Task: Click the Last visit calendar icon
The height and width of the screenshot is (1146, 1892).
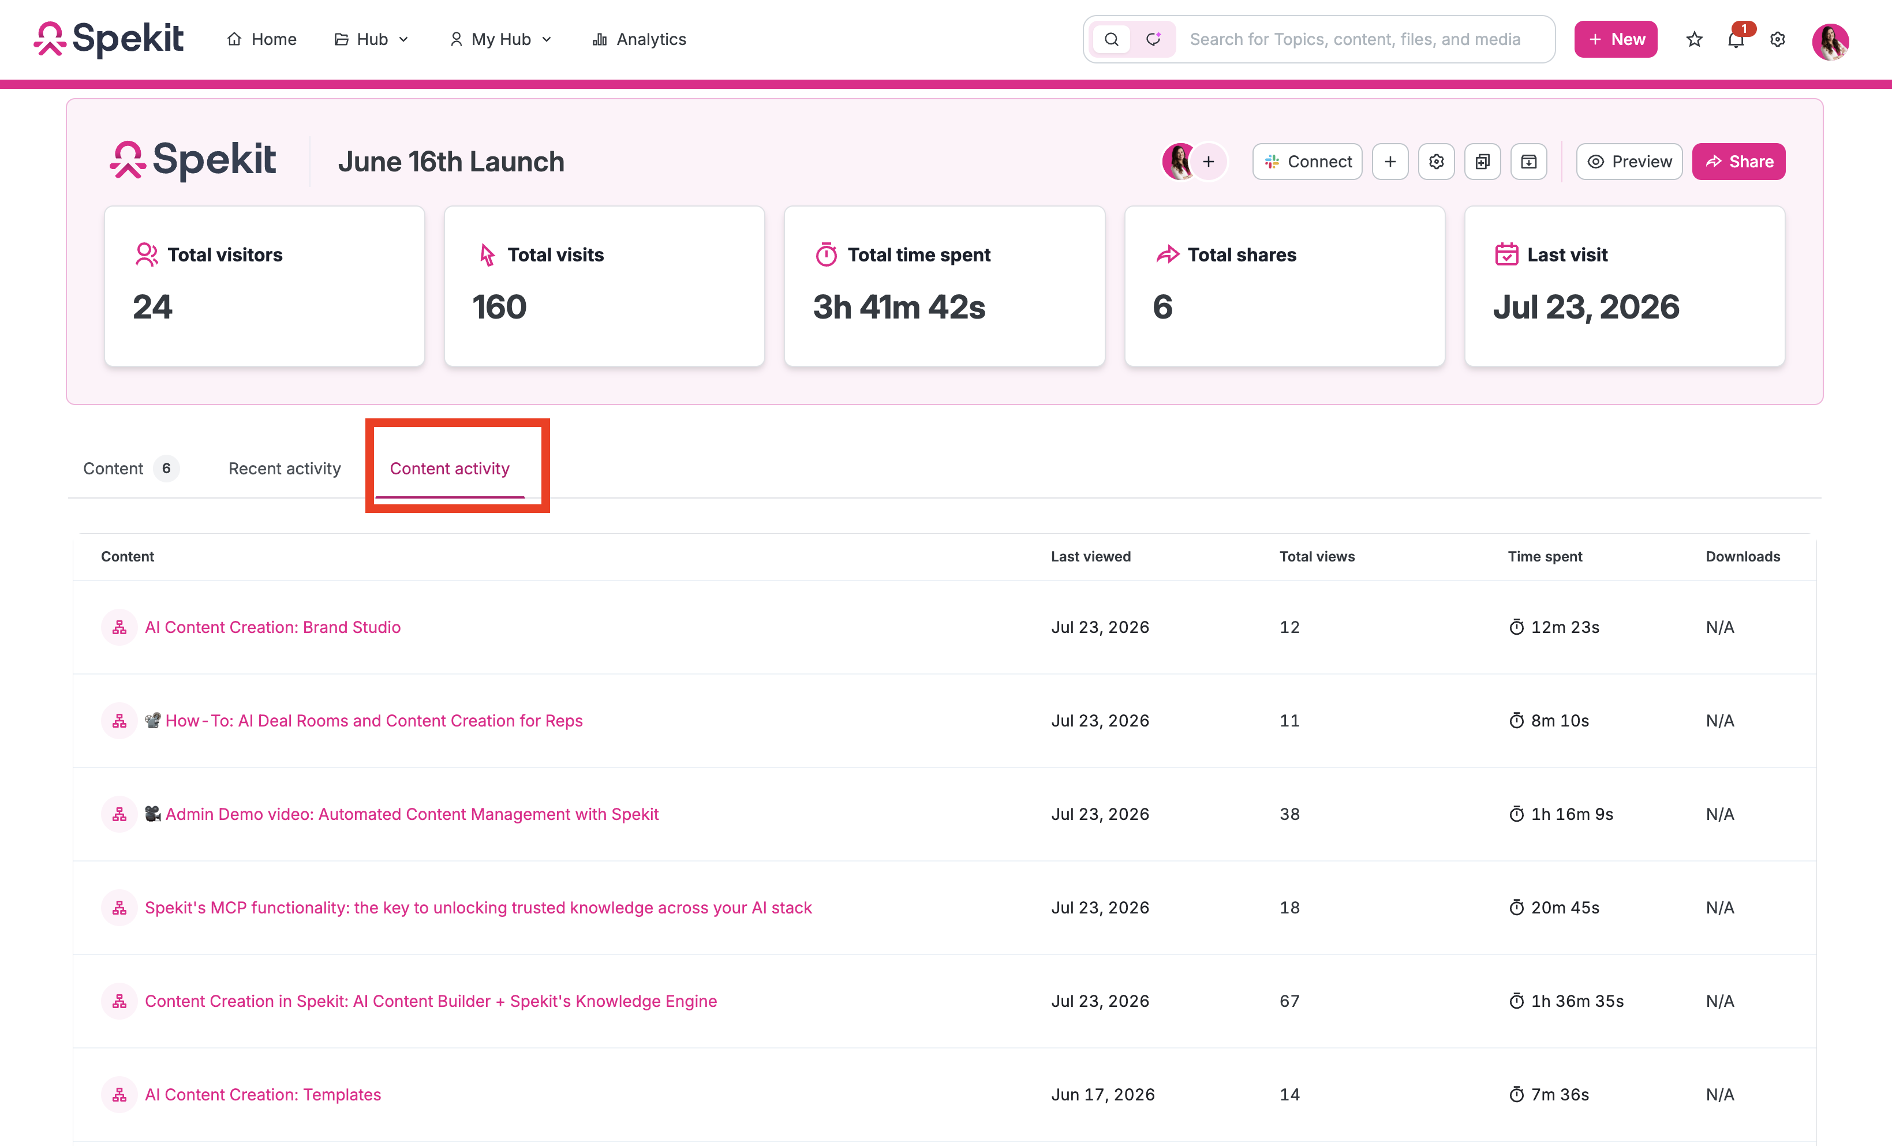Action: pos(1506,254)
